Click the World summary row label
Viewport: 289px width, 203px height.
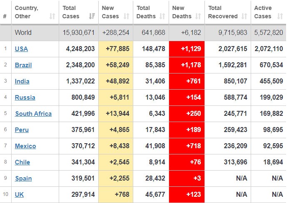coord(23,32)
